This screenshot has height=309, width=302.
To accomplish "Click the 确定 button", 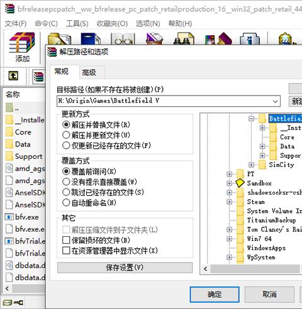I will (215, 295).
